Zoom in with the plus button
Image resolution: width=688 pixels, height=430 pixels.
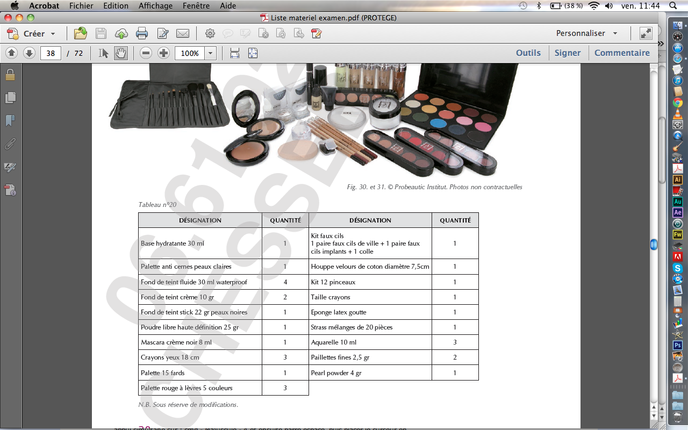tap(163, 53)
